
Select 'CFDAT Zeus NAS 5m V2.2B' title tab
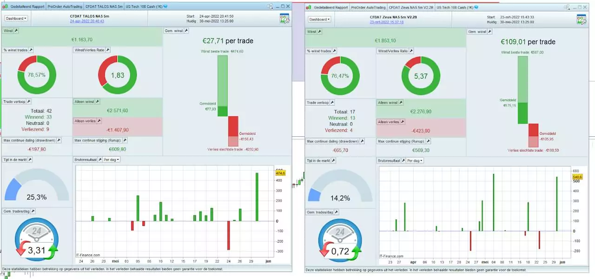click(411, 7)
